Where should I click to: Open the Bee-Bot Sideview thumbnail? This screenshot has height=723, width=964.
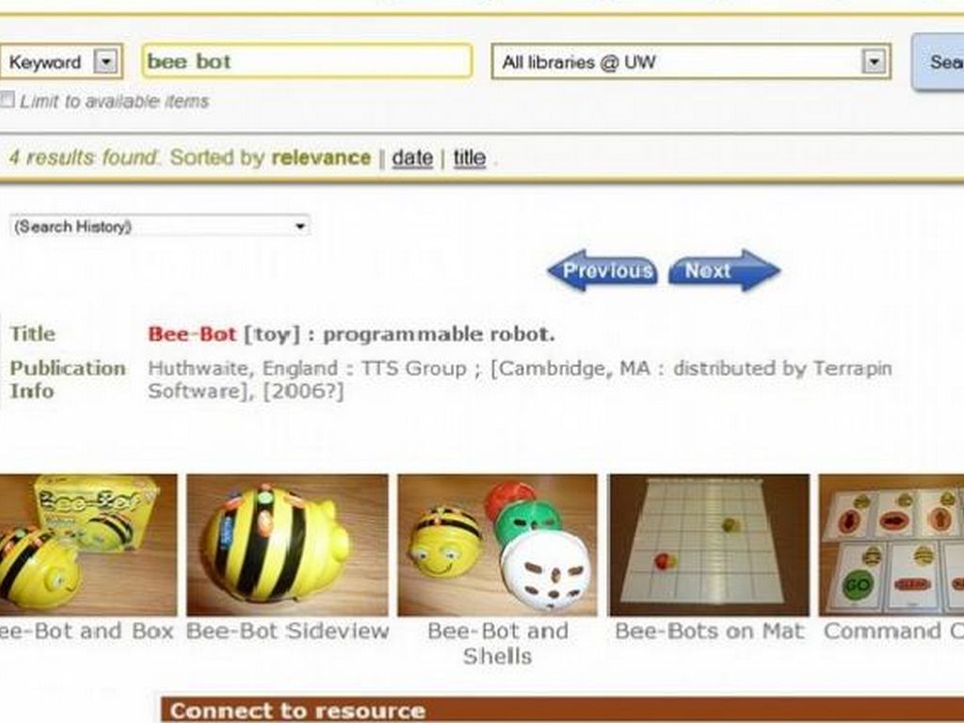287,545
